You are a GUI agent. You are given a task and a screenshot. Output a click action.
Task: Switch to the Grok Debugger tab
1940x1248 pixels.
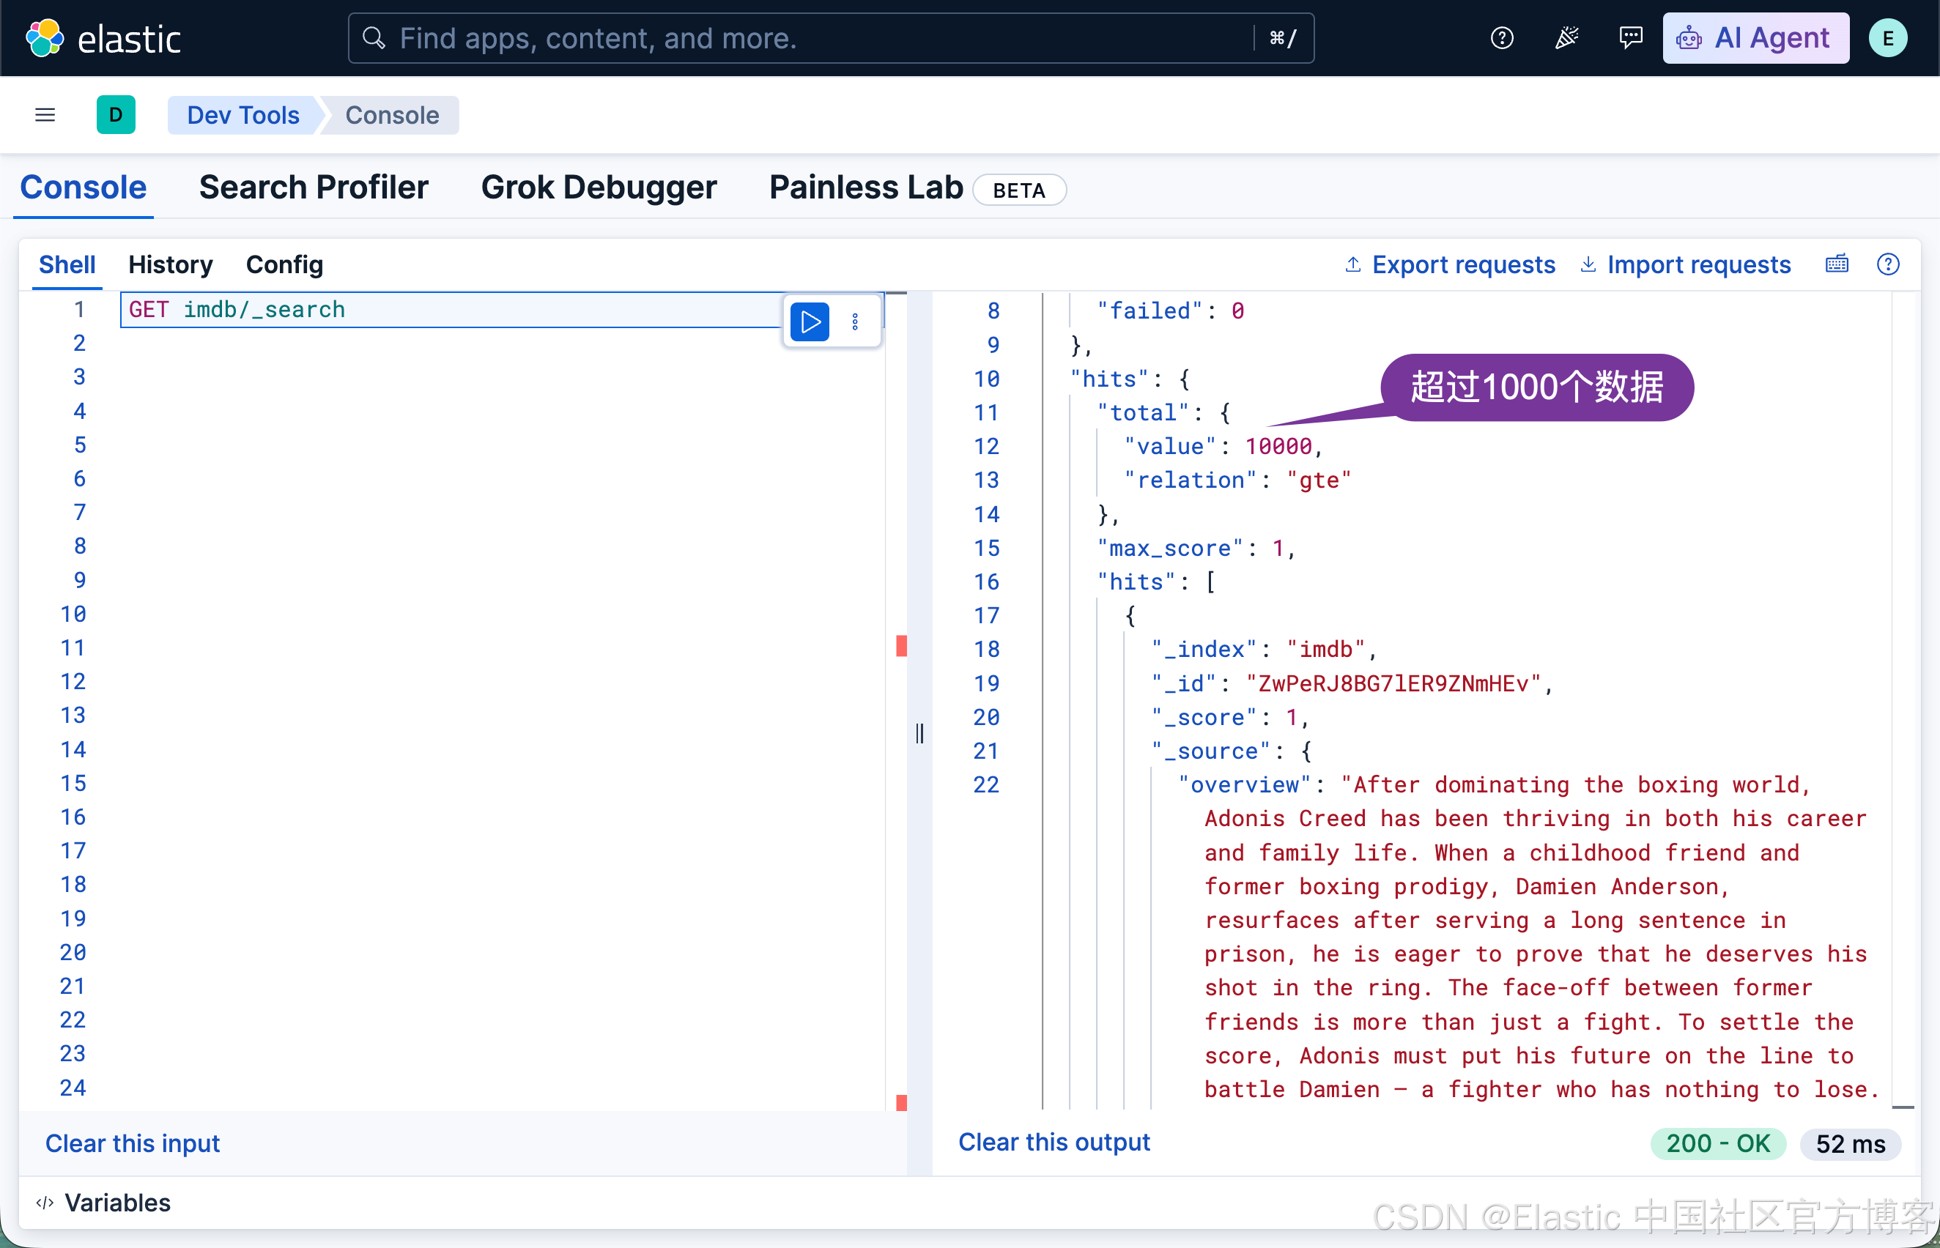[x=599, y=188]
